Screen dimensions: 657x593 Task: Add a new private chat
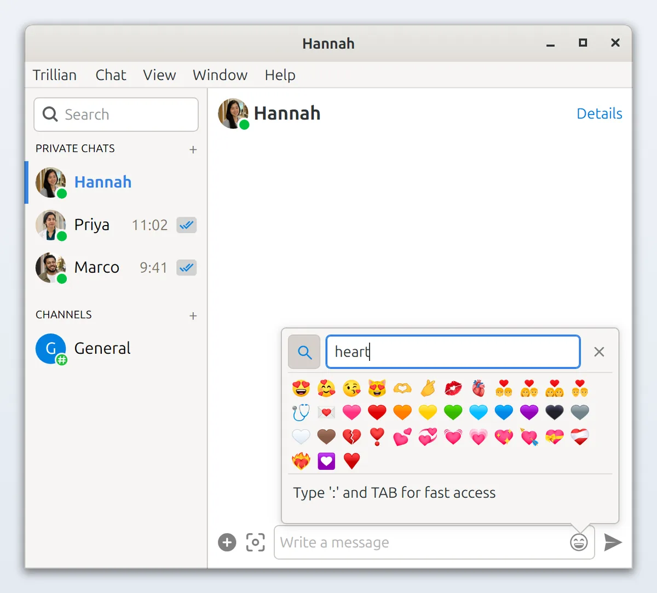pyautogui.click(x=193, y=149)
